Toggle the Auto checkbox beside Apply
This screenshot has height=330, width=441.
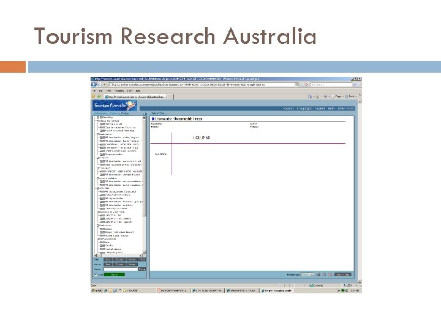96,275
